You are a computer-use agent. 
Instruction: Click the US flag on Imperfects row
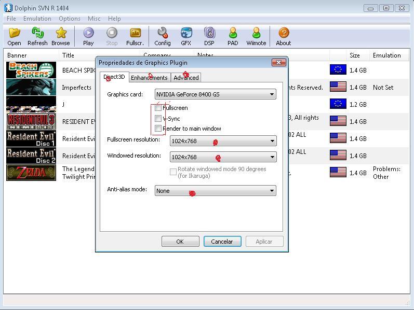click(x=338, y=87)
